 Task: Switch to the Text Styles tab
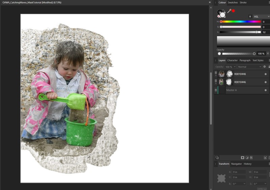[258, 60]
